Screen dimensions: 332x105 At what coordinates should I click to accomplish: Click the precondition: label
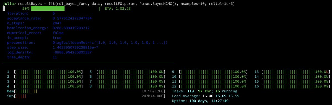pyautogui.click(x=21, y=43)
